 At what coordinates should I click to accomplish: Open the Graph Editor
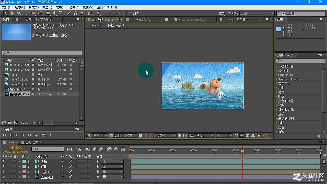point(123,149)
